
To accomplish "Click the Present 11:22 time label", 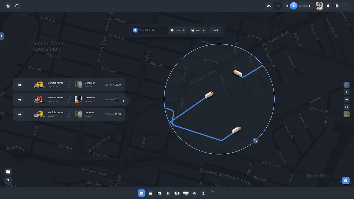I will 303,6.
